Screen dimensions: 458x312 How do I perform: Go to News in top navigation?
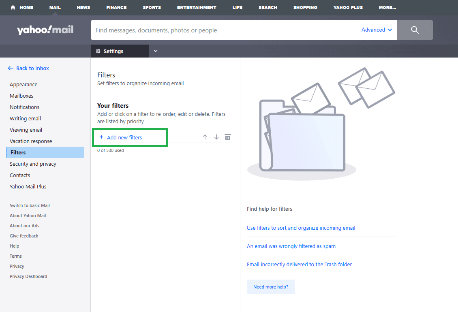click(x=83, y=7)
